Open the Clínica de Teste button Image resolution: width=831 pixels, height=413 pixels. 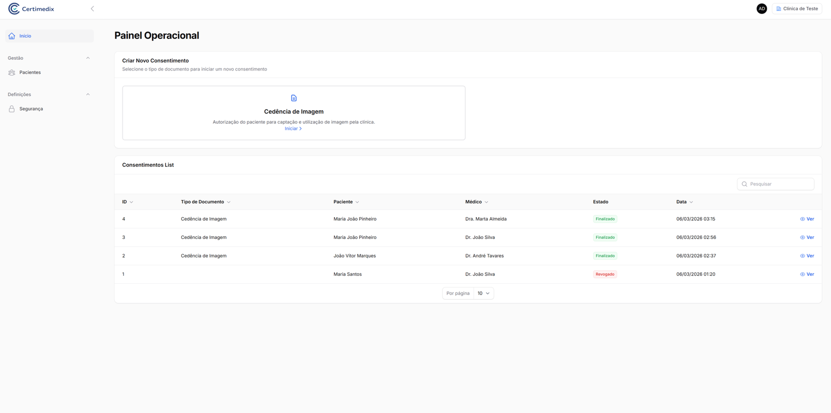pos(797,9)
